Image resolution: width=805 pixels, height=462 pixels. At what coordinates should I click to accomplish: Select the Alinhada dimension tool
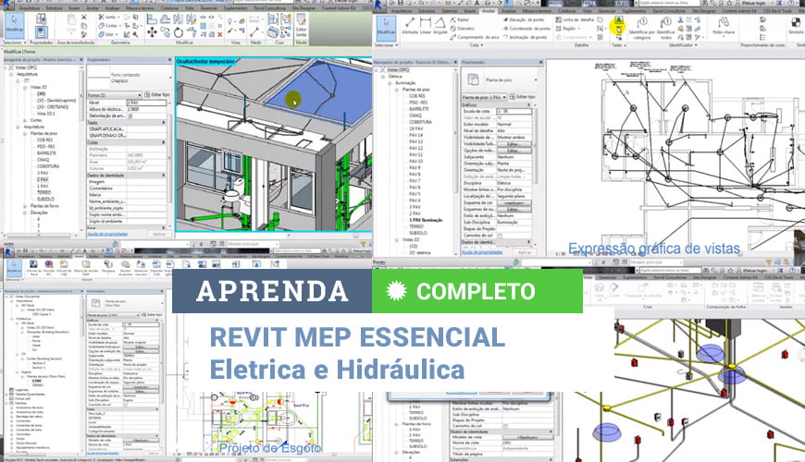point(410,26)
